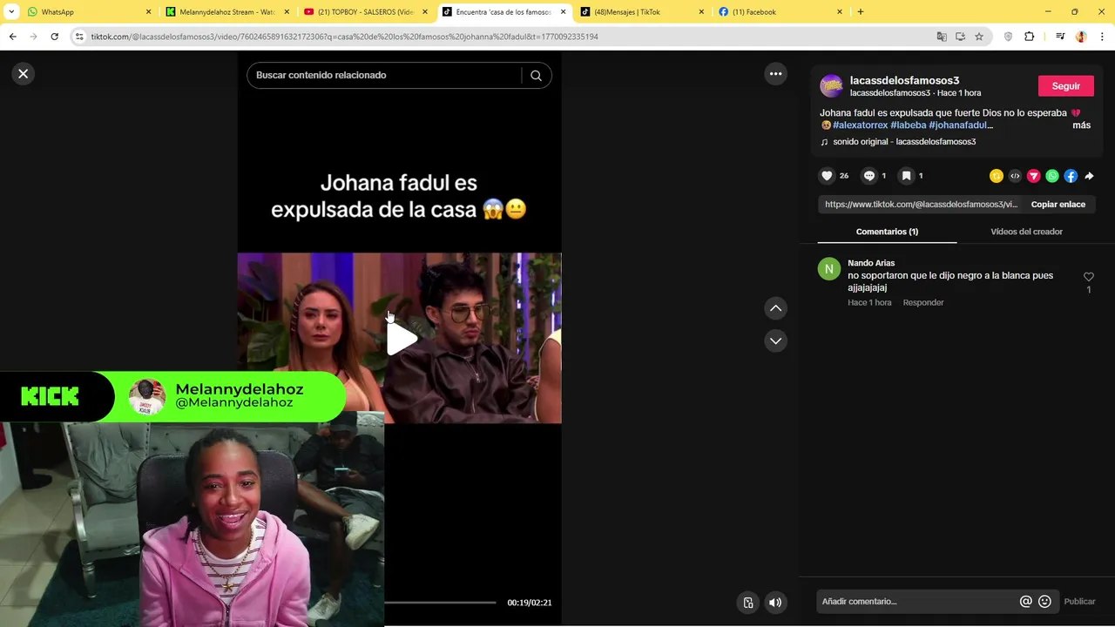Like the video with the heart icon
Image resolution: width=1115 pixels, height=627 pixels.
(x=827, y=176)
